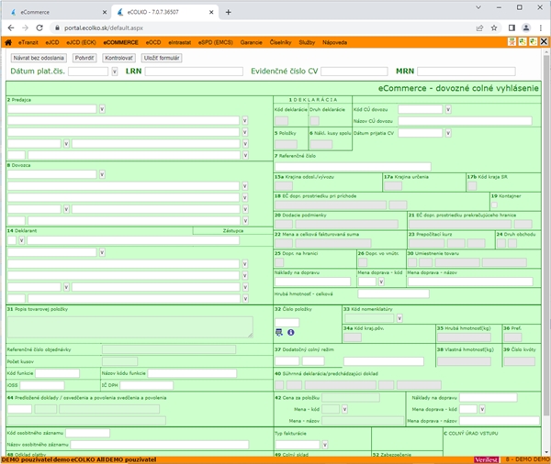Close the eCOLKO - 7.0.7.36507 tab
The width and height of the screenshot is (551, 464).
pyautogui.click(x=211, y=12)
